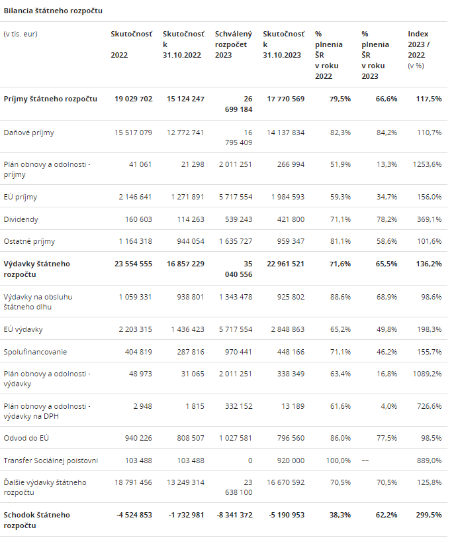Click the '920 000' transfer value cell
This screenshot has height=542, width=458.
click(x=289, y=461)
